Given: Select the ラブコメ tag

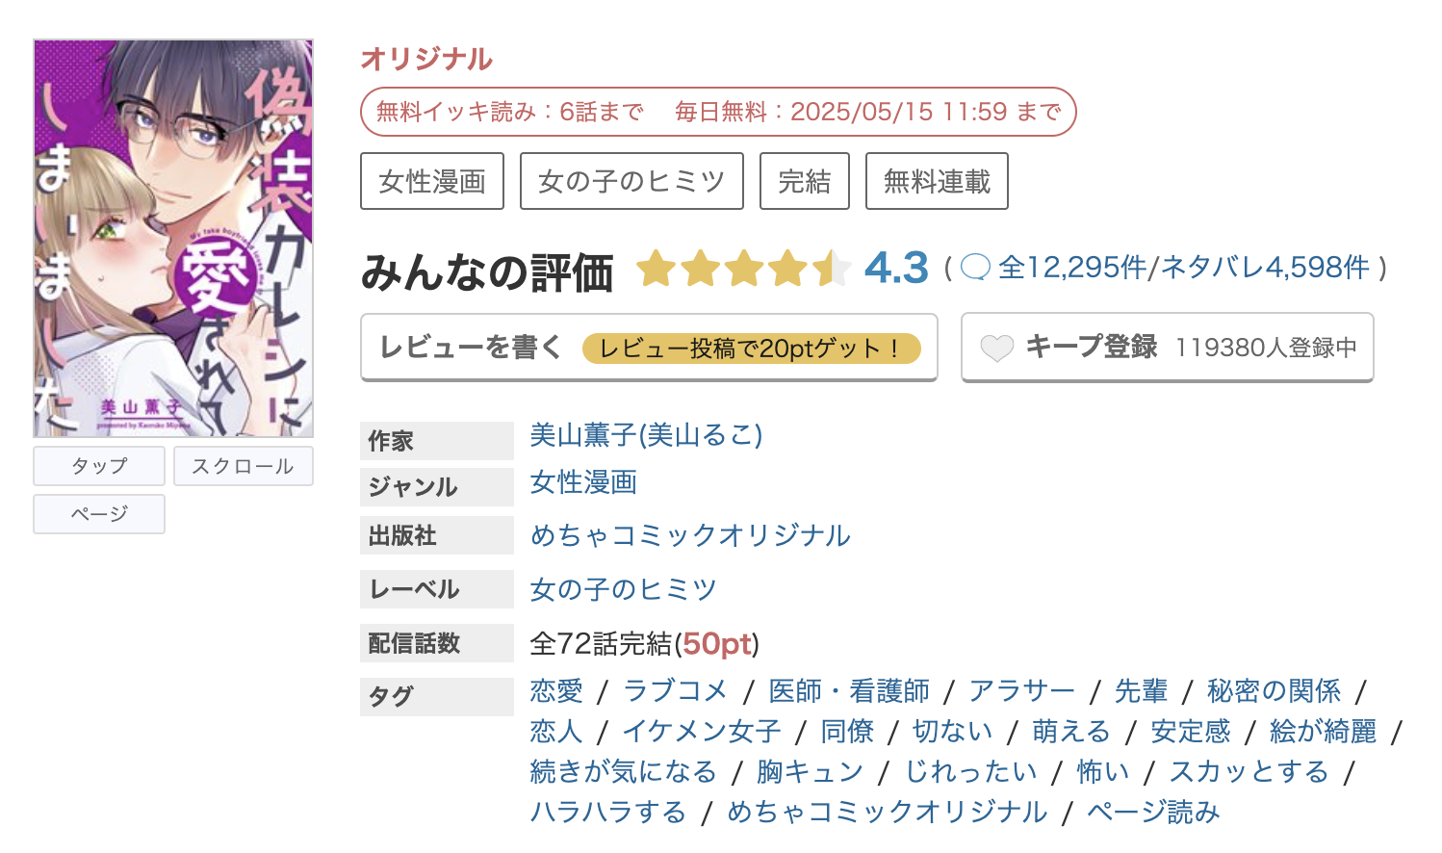Looking at the screenshot, I should click(x=676, y=690).
